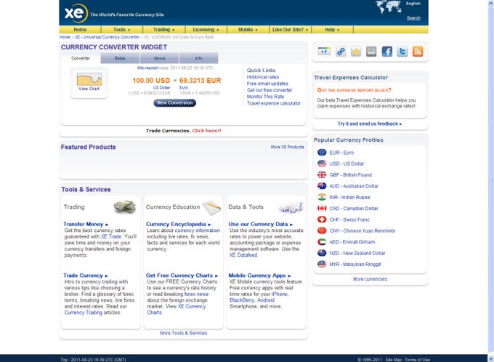Click the red 'Click here!!' trade link
494x362 pixels.
coord(206,131)
